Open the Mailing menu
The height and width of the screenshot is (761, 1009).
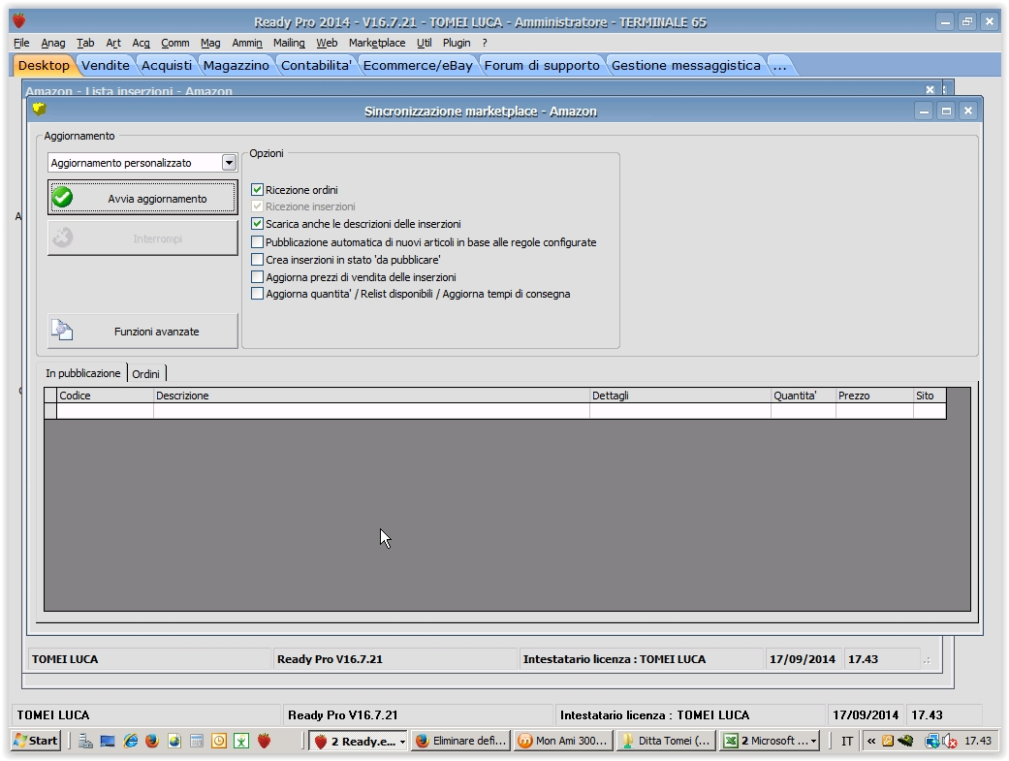point(289,43)
